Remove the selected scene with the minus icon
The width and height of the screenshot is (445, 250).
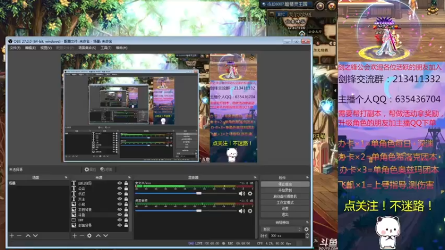pyautogui.click(x=19, y=236)
